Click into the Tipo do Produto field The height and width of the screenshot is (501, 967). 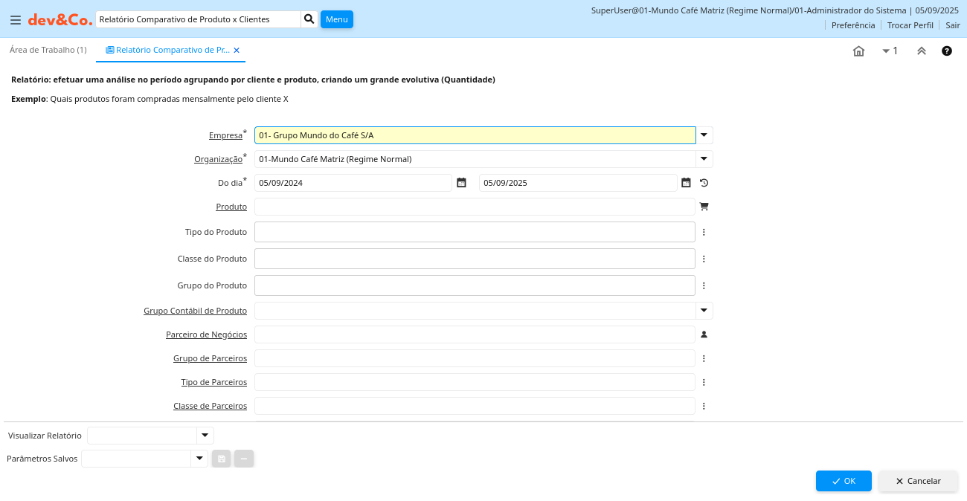(475, 232)
